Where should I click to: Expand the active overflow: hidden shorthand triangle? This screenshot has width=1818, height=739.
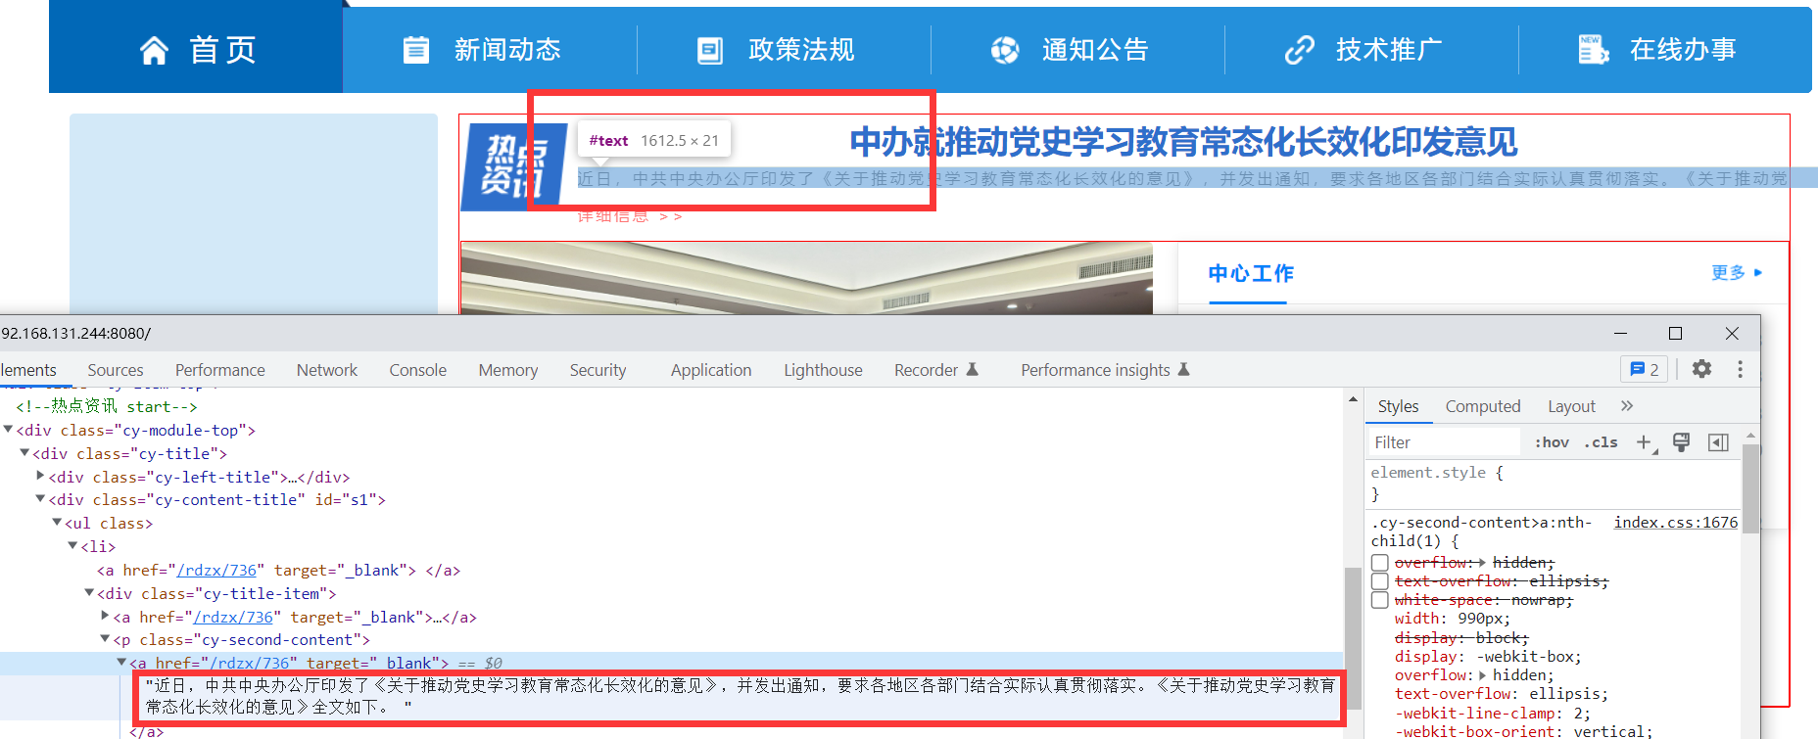point(1483,675)
